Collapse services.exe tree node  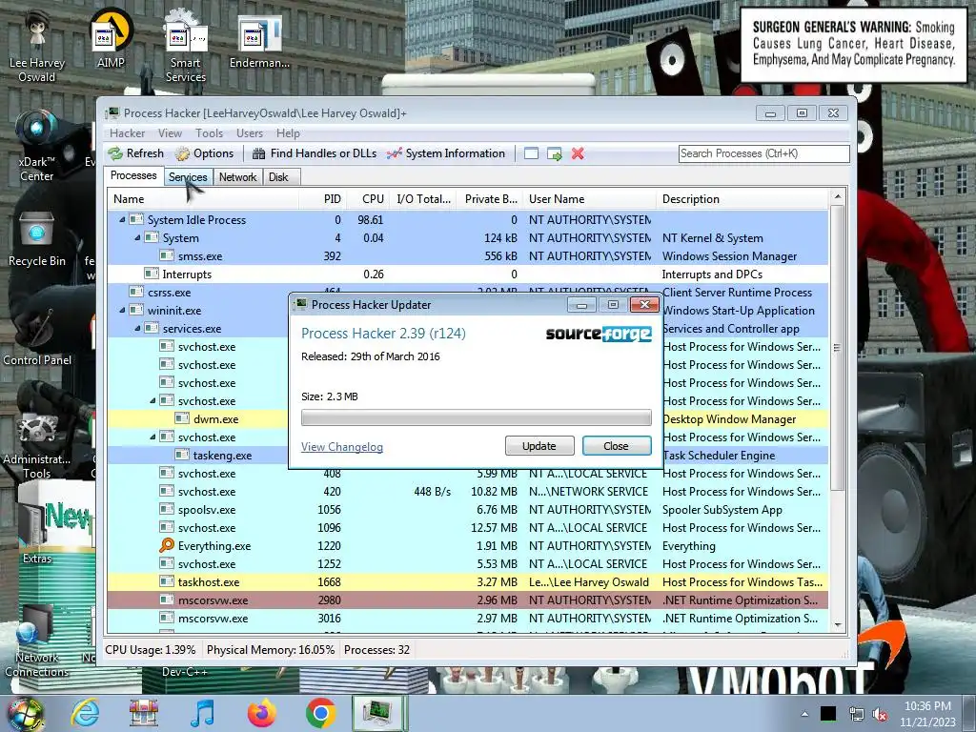point(137,328)
